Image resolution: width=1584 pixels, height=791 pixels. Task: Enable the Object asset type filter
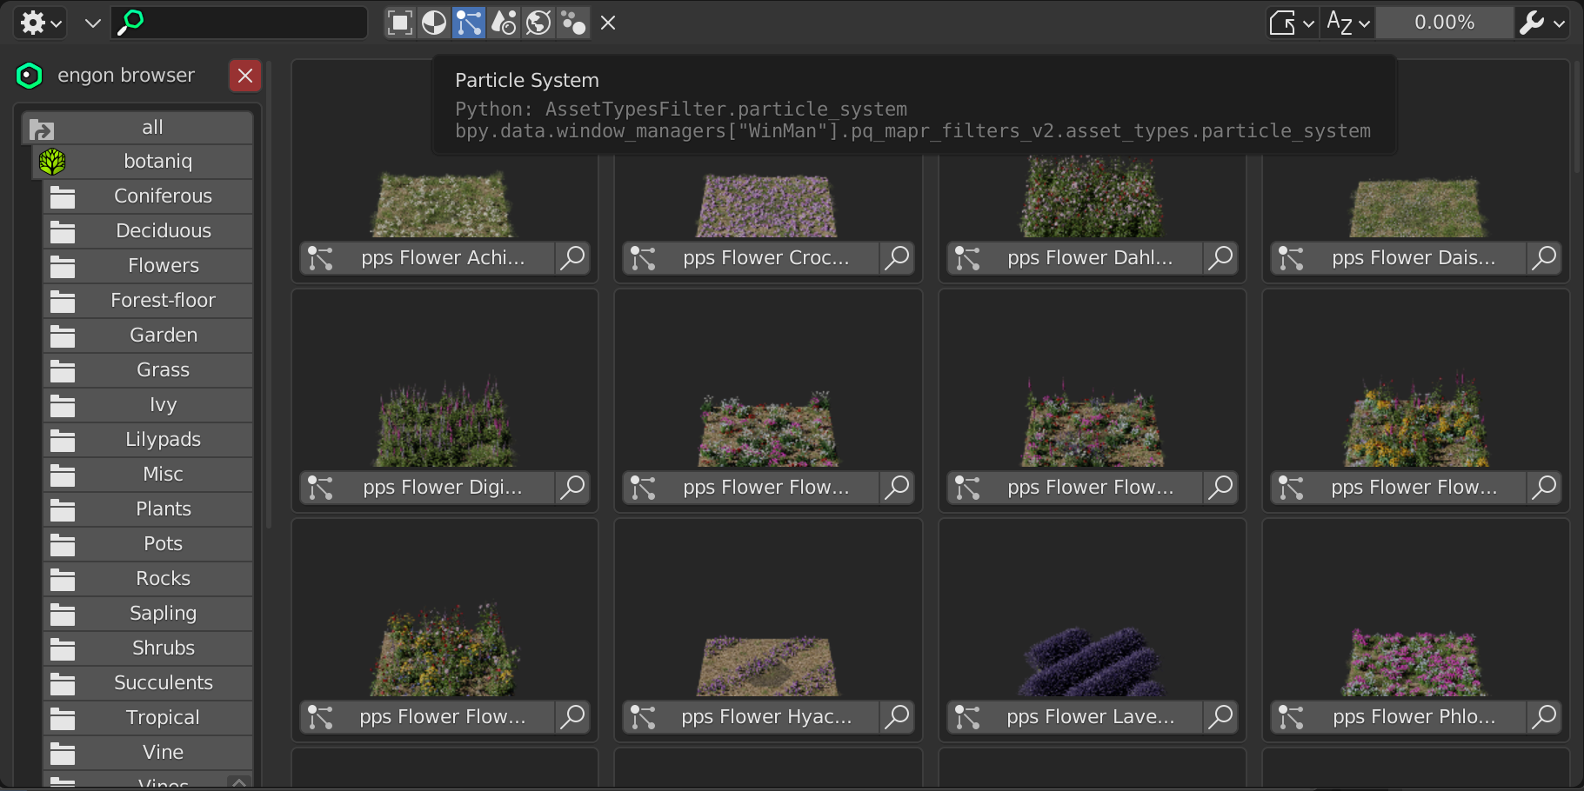(x=399, y=23)
